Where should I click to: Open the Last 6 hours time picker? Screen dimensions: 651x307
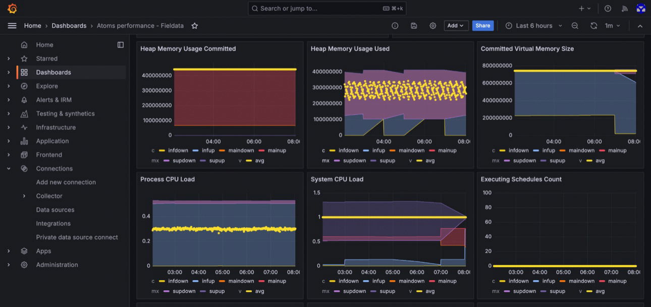(x=534, y=26)
